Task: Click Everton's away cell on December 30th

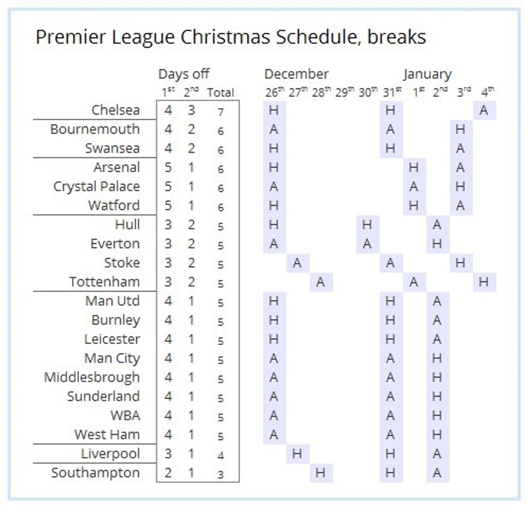Action: point(367,244)
